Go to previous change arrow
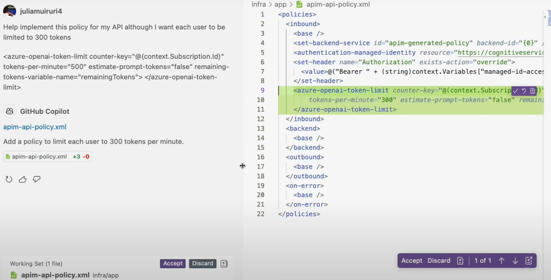Image resolution: width=551 pixels, height=280 pixels. point(501,261)
